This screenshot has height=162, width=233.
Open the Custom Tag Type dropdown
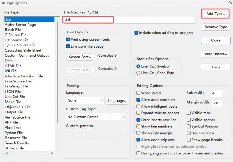(x=96, y=117)
